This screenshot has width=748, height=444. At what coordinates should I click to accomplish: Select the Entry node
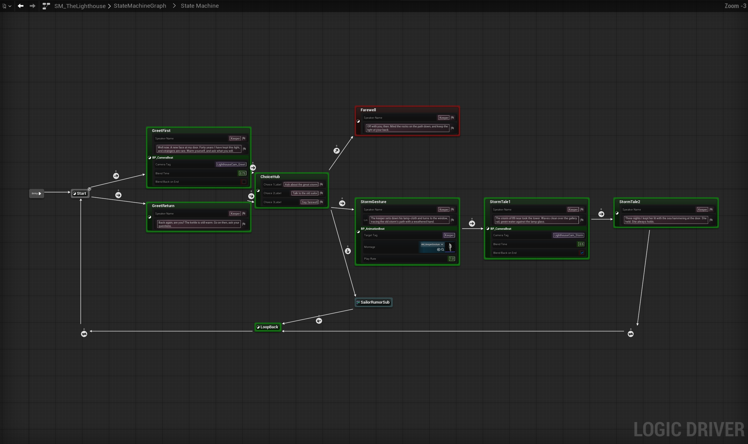pos(36,194)
